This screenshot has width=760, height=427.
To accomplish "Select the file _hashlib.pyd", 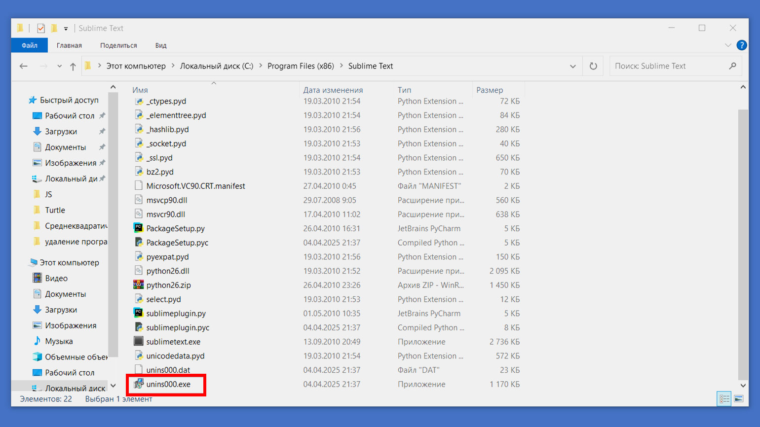I will tap(167, 129).
